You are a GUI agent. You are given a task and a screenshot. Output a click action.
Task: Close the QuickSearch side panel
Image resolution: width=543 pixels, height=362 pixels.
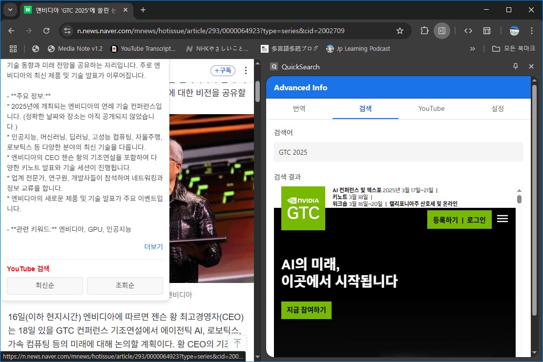coord(531,66)
